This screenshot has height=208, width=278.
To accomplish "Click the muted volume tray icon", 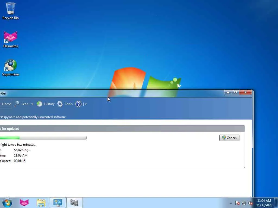I will point(251,203).
